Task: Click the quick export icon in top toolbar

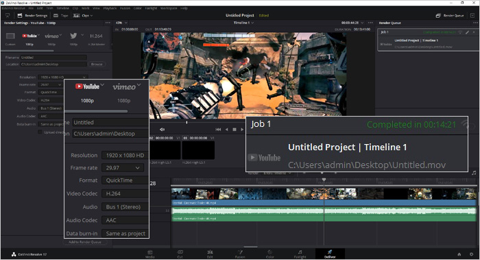Action: pyautogui.click(x=8, y=15)
